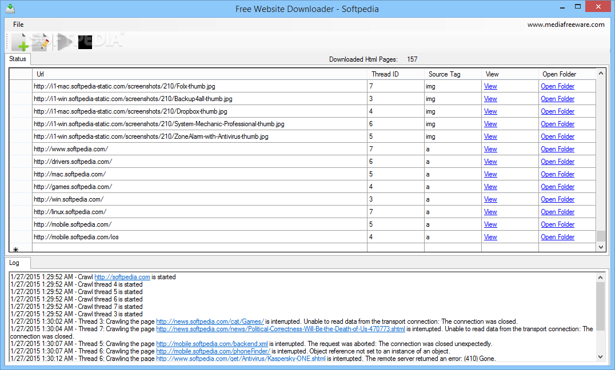This screenshot has height=370, width=615.
Task: Open www.mediafreeware.com link
Action: point(566,25)
